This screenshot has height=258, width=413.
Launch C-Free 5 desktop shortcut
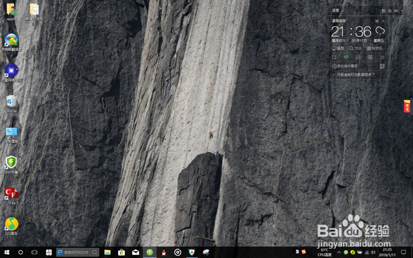click(11, 196)
